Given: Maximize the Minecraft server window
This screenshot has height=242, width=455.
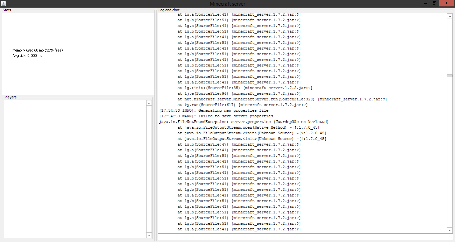Looking at the screenshot, I should pos(434,3).
